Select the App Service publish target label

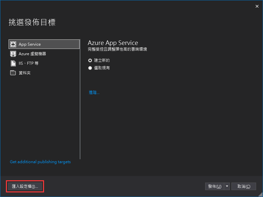pyautogui.click(x=30, y=44)
